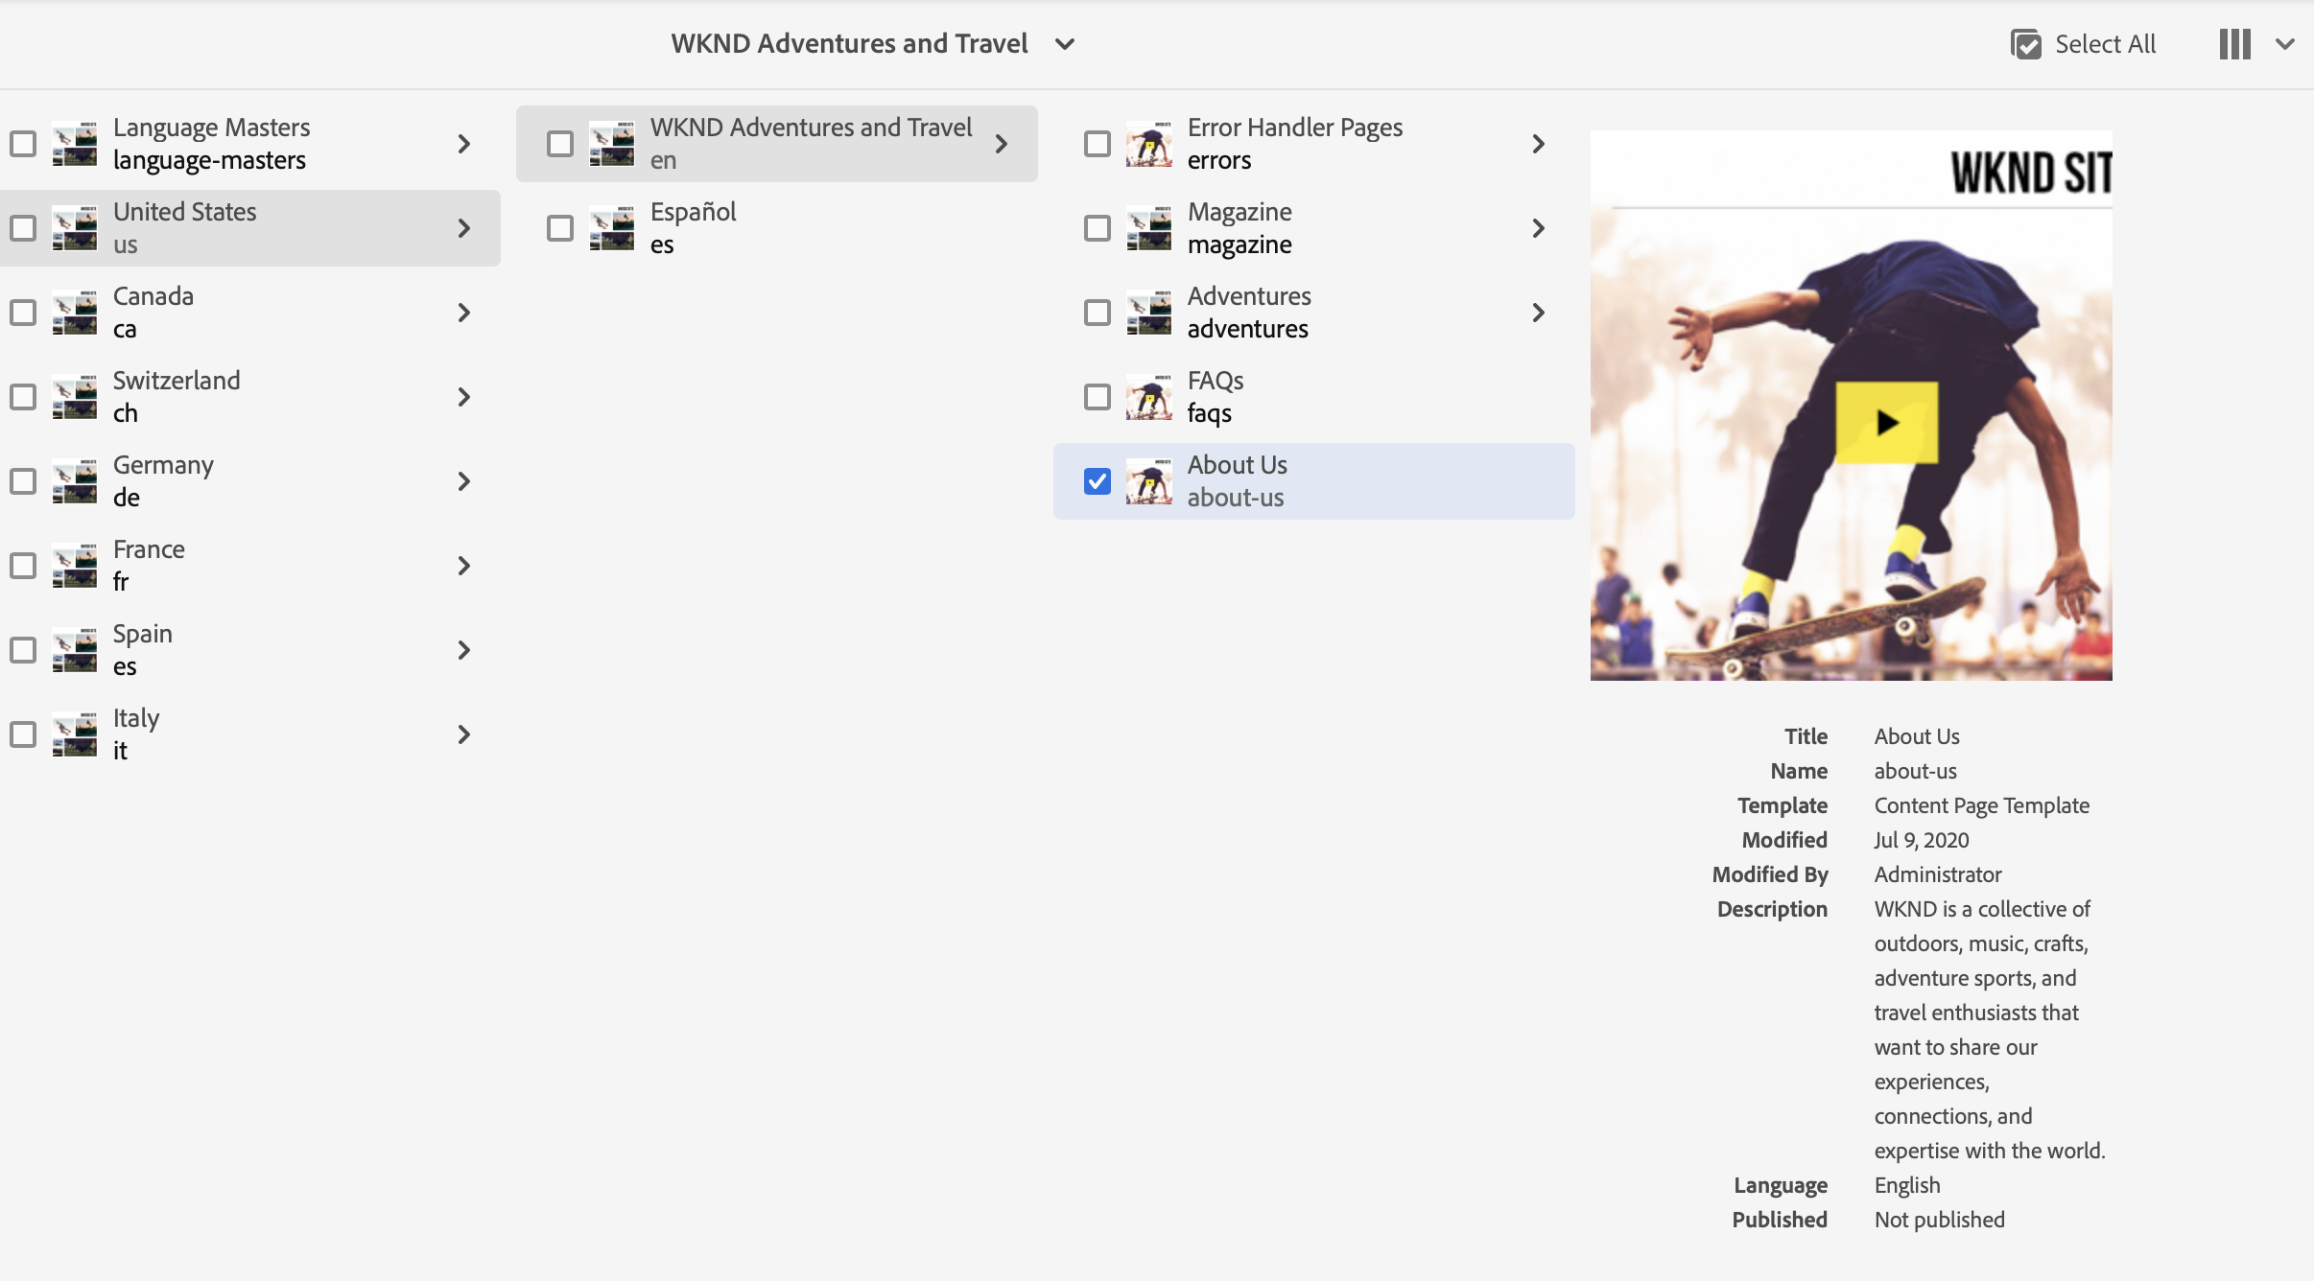This screenshot has width=2314, height=1281.
Task: Click the Error Handler Pages thumbnail icon
Action: (x=1148, y=144)
